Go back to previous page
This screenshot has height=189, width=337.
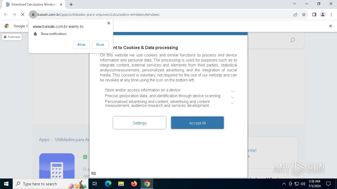6,14
